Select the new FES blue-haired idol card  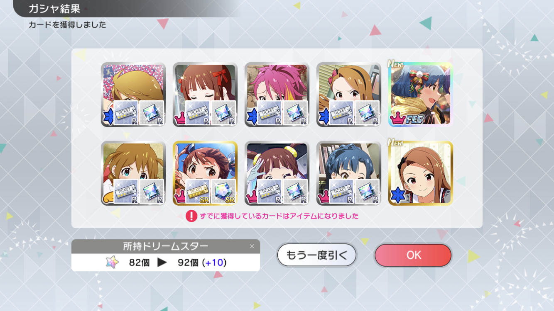point(421,95)
